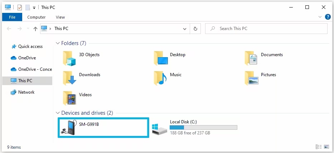Expand the ribbon with the chevron

coord(320,17)
